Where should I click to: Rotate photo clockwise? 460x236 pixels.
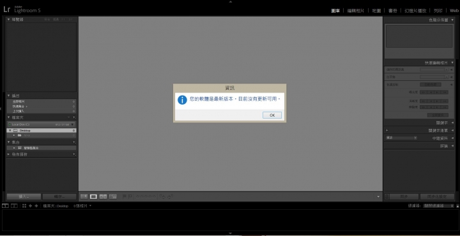click(x=170, y=196)
